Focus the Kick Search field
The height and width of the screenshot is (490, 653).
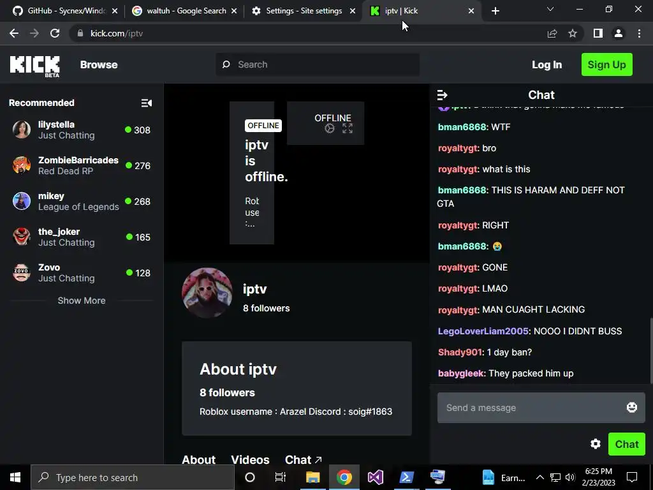(318, 64)
